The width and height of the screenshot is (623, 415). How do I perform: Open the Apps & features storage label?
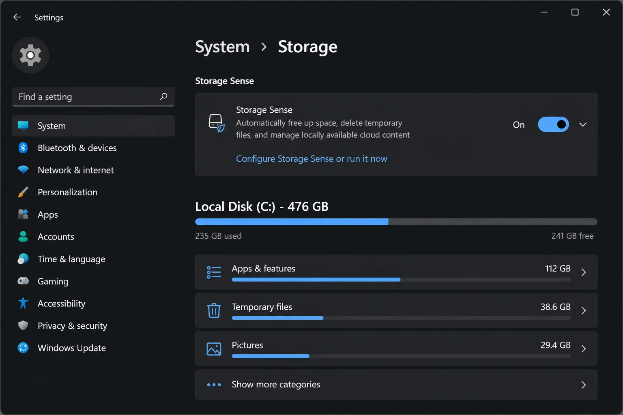[x=263, y=268]
